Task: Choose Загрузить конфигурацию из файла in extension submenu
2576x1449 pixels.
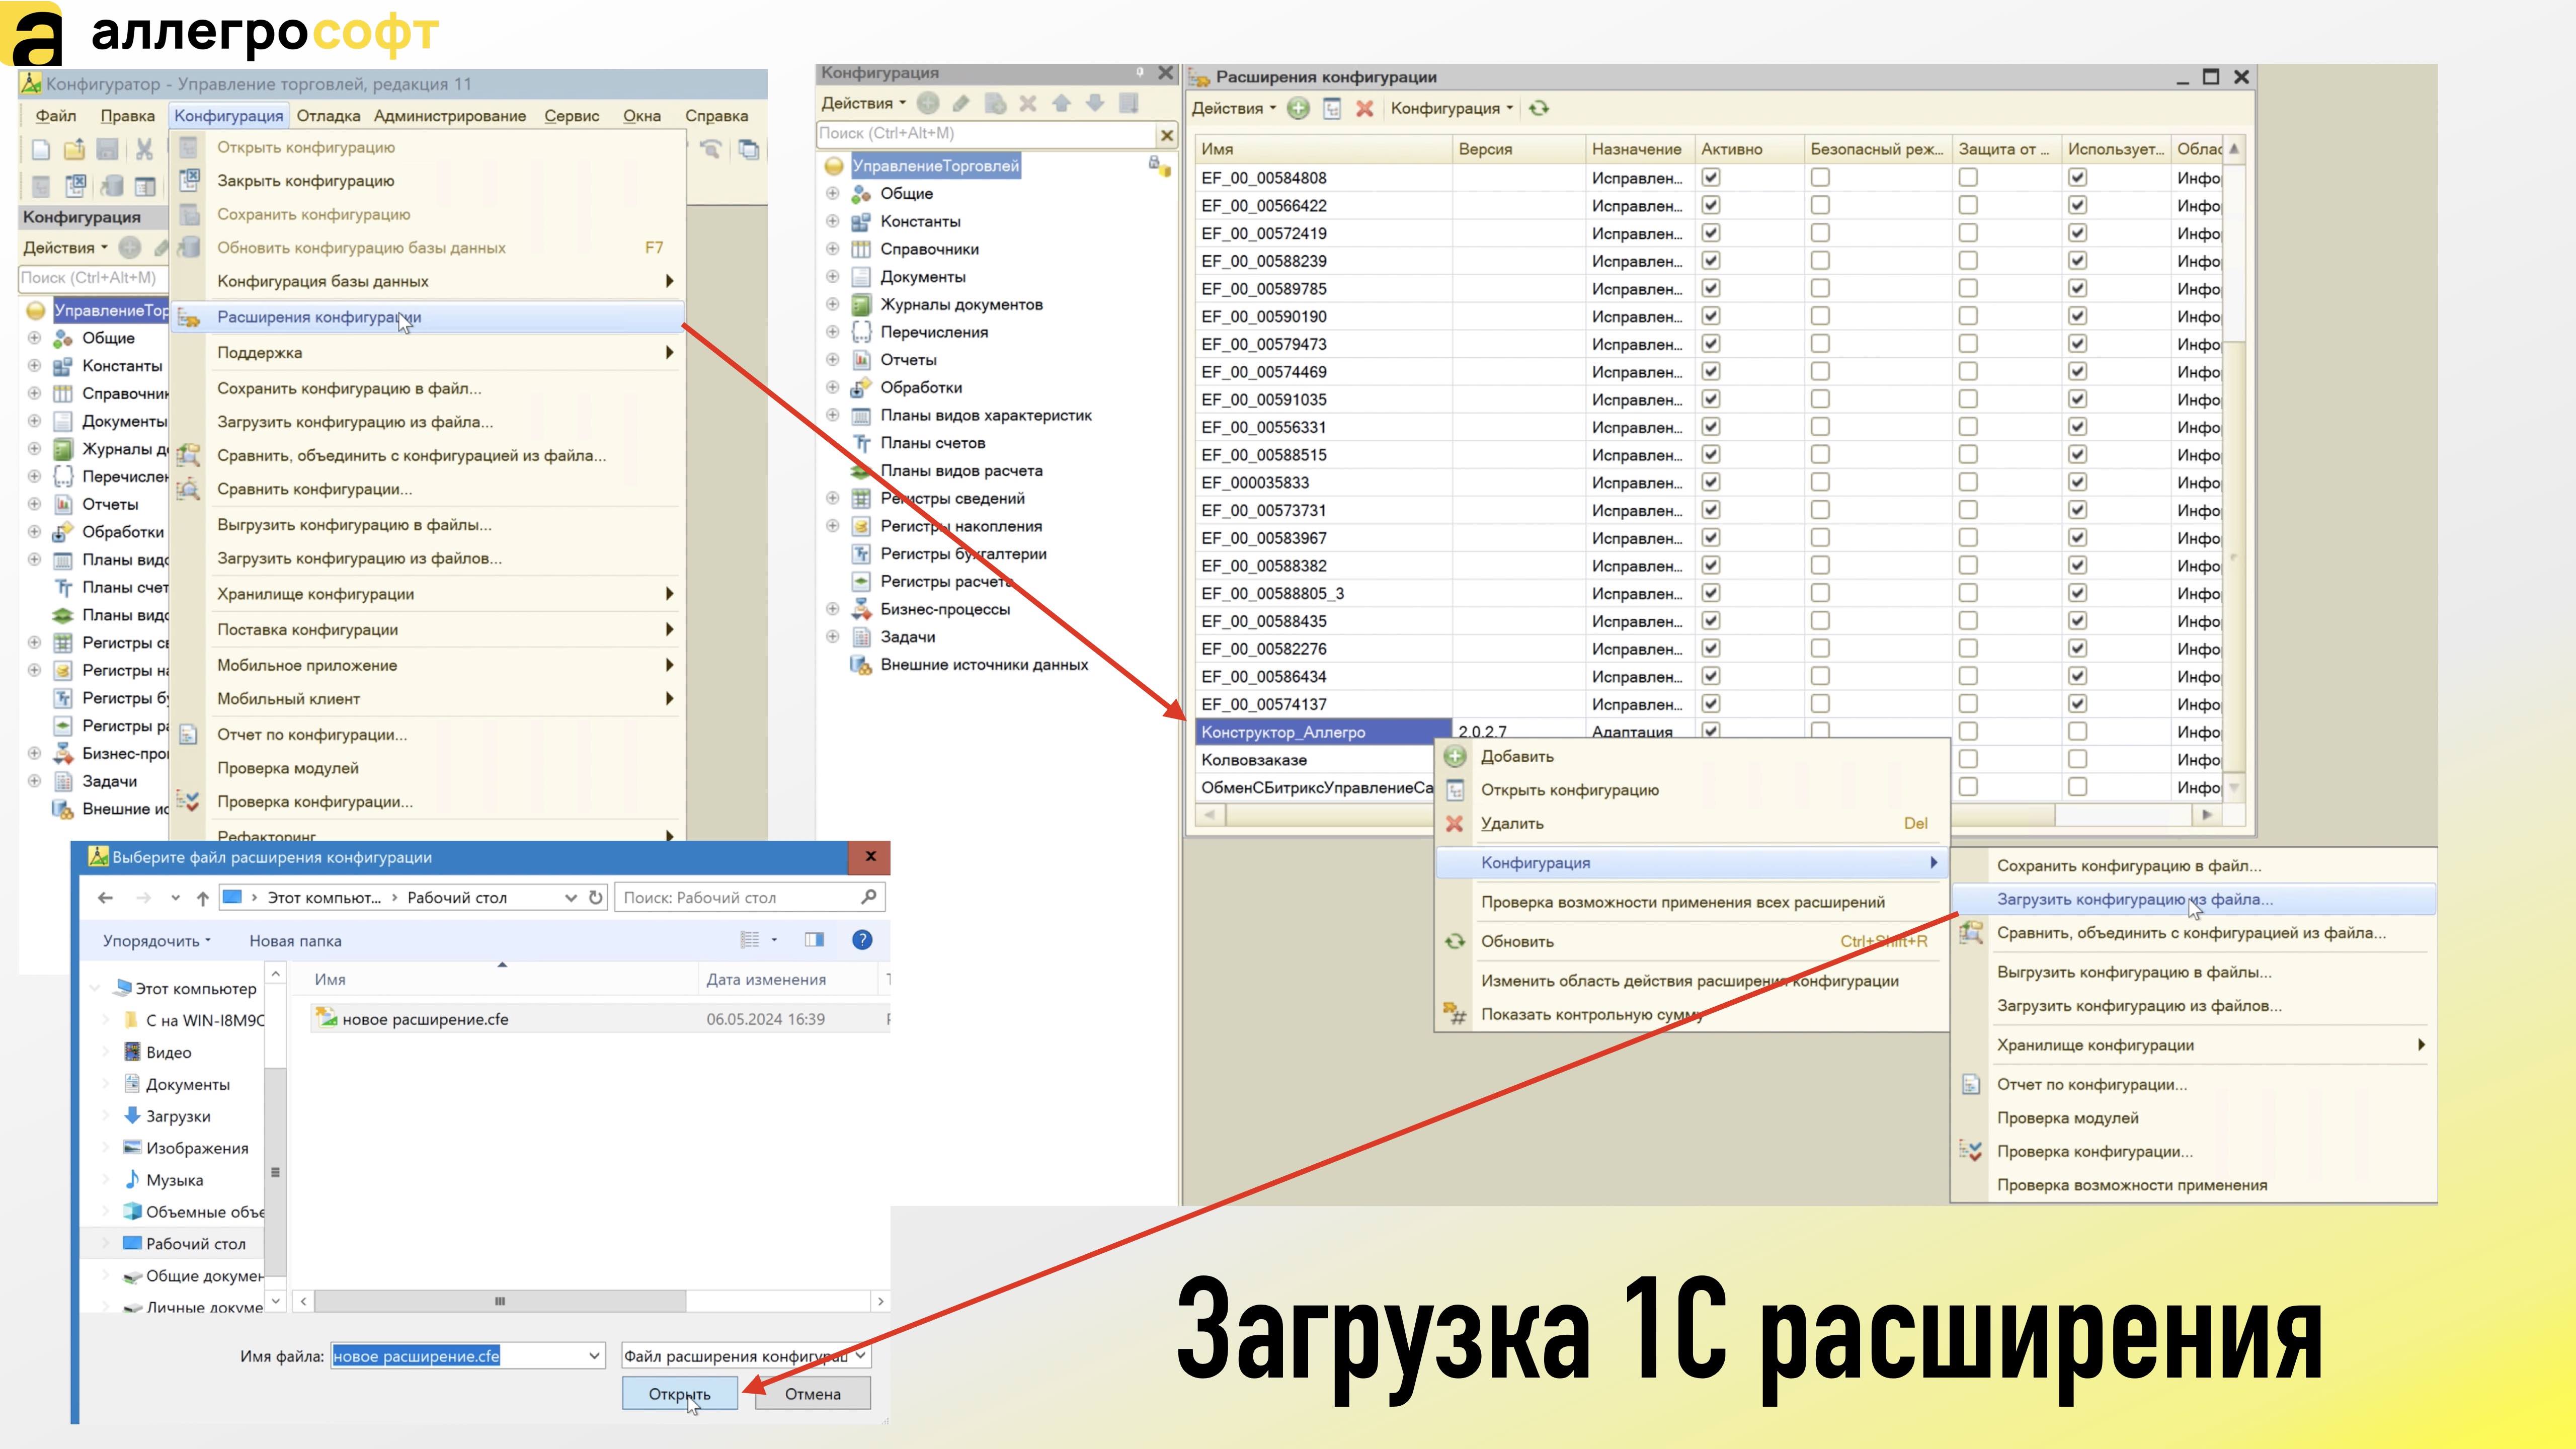Action: coord(2194,899)
